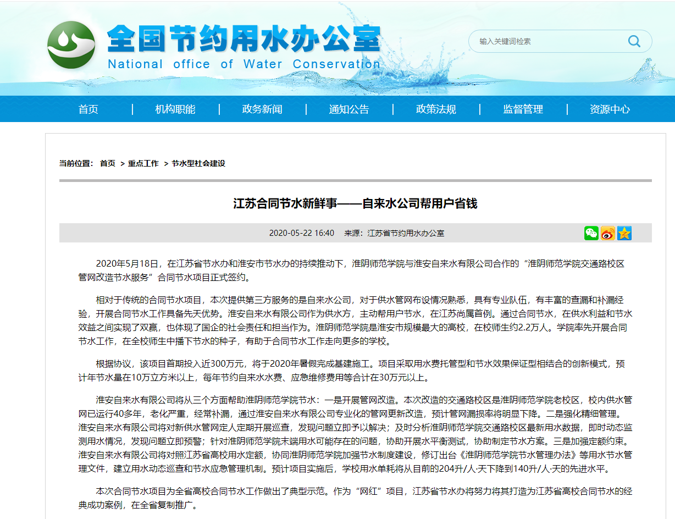Screen dimensions: 675x519
Task: Click the publish date 2020-05-22 16:40
Action: pyautogui.click(x=301, y=233)
